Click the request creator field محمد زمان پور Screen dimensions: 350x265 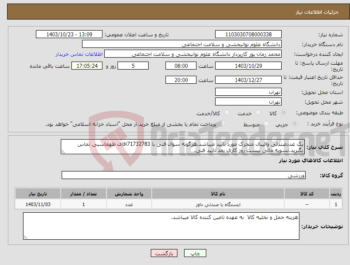coord(193,54)
